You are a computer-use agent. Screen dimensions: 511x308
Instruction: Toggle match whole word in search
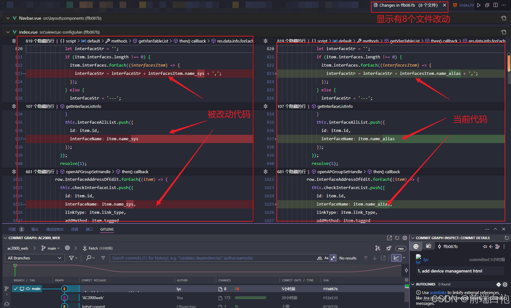point(320,258)
